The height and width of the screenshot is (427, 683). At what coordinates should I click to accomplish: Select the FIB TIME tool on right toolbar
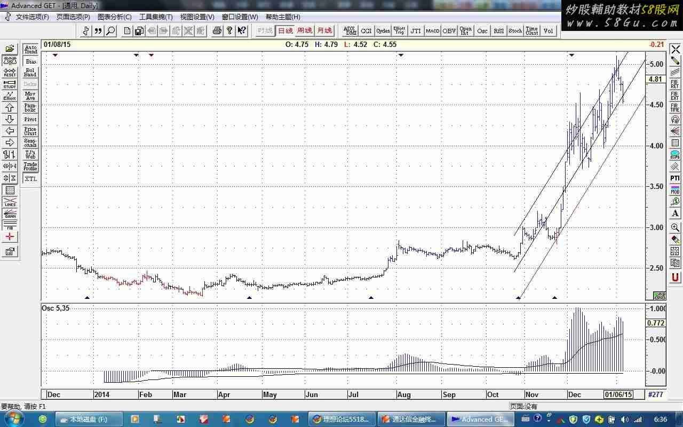675,108
